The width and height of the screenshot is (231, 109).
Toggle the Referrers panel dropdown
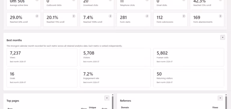(x=220, y=98)
